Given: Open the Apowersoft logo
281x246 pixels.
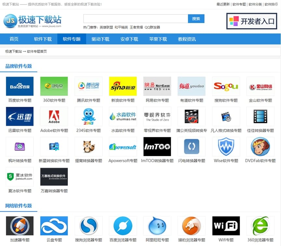Looking at the screenshot, I should click(x=123, y=147).
